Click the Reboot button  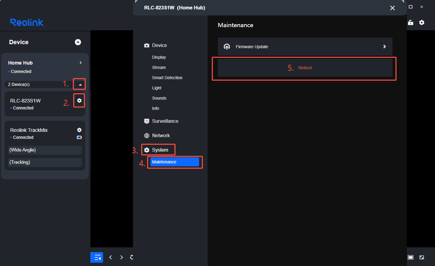point(305,68)
